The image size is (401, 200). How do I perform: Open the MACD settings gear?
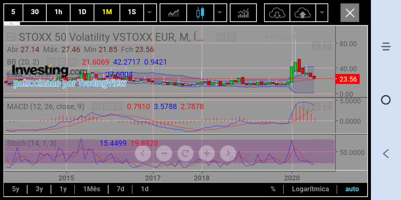coord(107,106)
